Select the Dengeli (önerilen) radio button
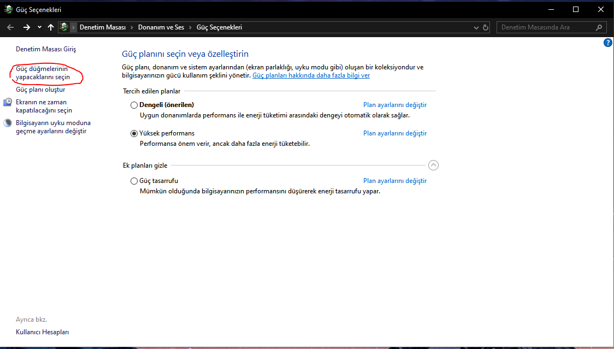The height and width of the screenshot is (349, 614). [134, 105]
